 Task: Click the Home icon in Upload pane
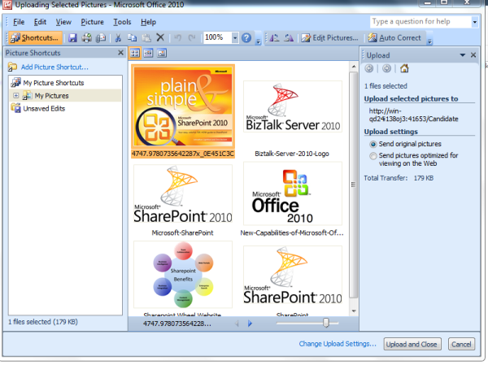[404, 68]
